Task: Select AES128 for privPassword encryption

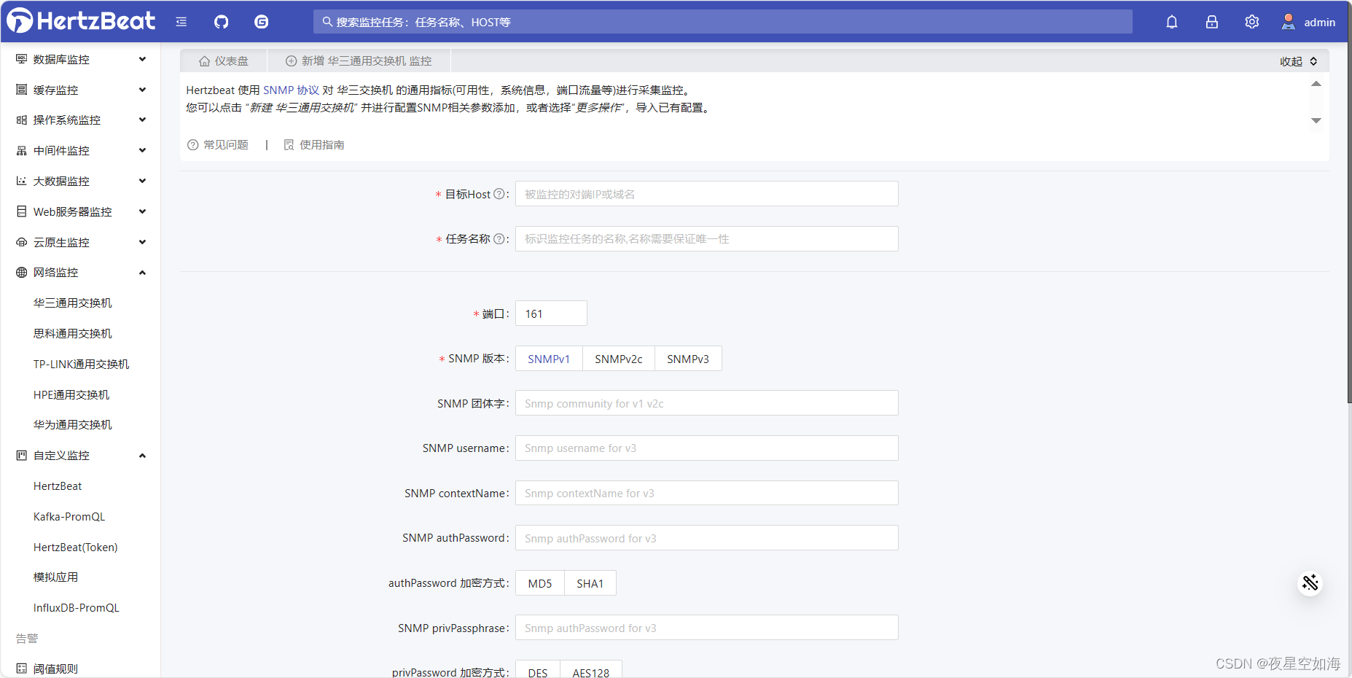Action: (591, 671)
